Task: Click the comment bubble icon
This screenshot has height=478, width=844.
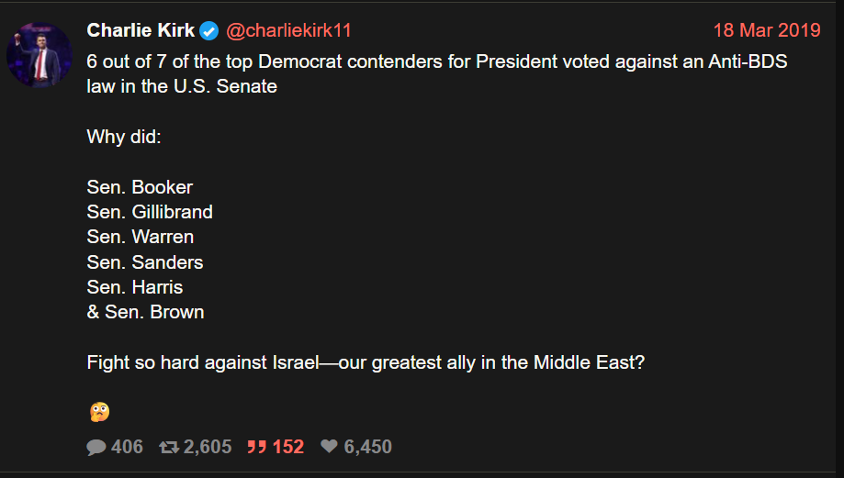Action: 96,447
